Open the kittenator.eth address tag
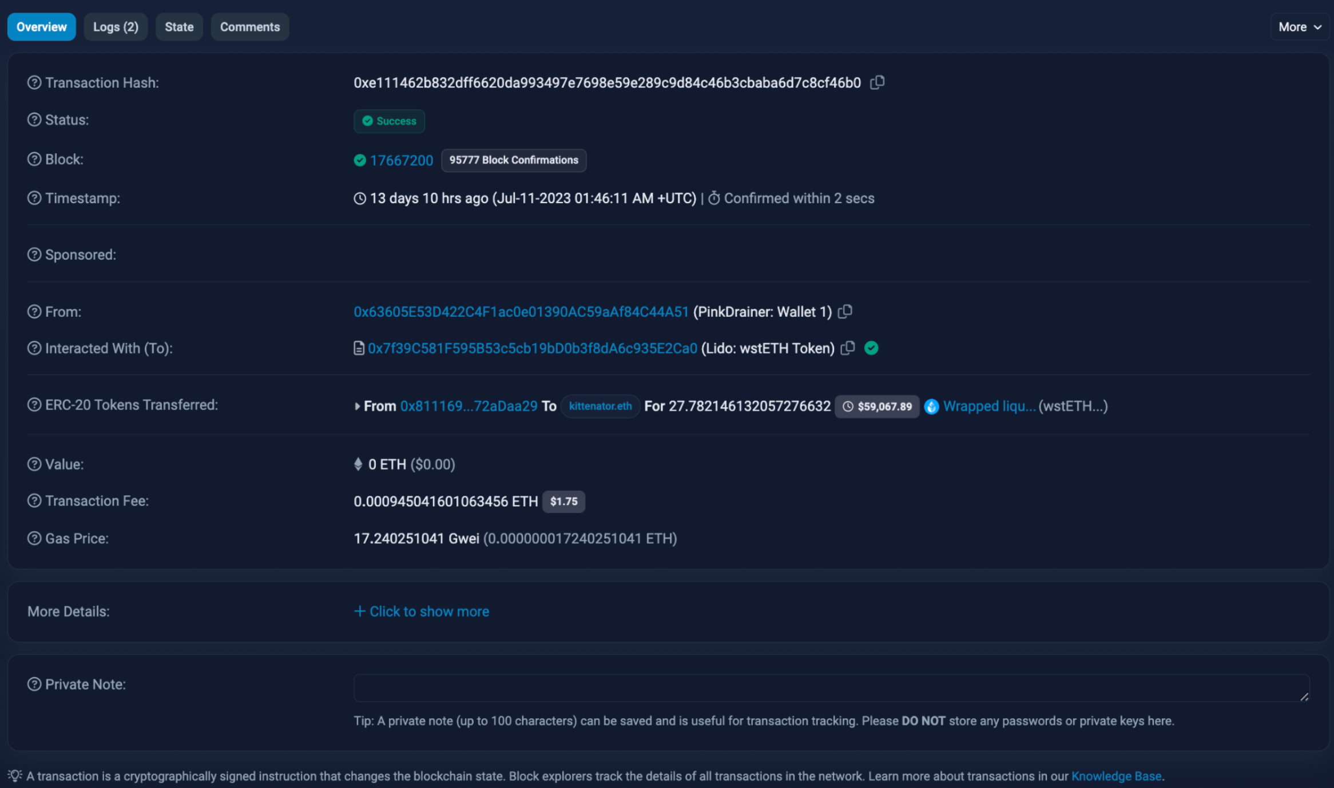Image resolution: width=1334 pixels, height=788 pixels. click(x=600, y=407)
